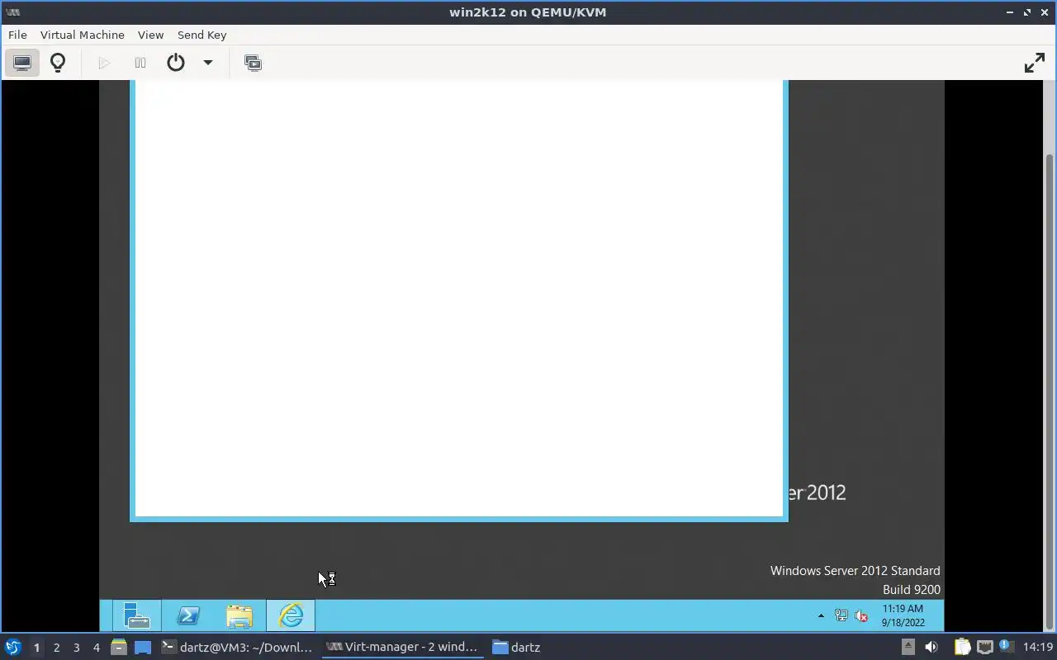Show hidden icons in guest tray
This screenshot has height=660, width=1057.
[821, 615]
